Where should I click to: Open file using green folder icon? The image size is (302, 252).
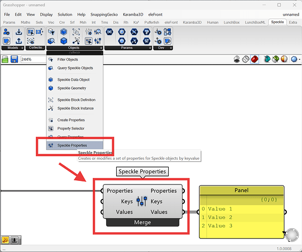pyautogui.click(x=5, y=59)
